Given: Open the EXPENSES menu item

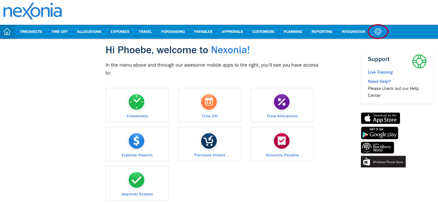Looking at the screenshot, I should click(120, 32).
